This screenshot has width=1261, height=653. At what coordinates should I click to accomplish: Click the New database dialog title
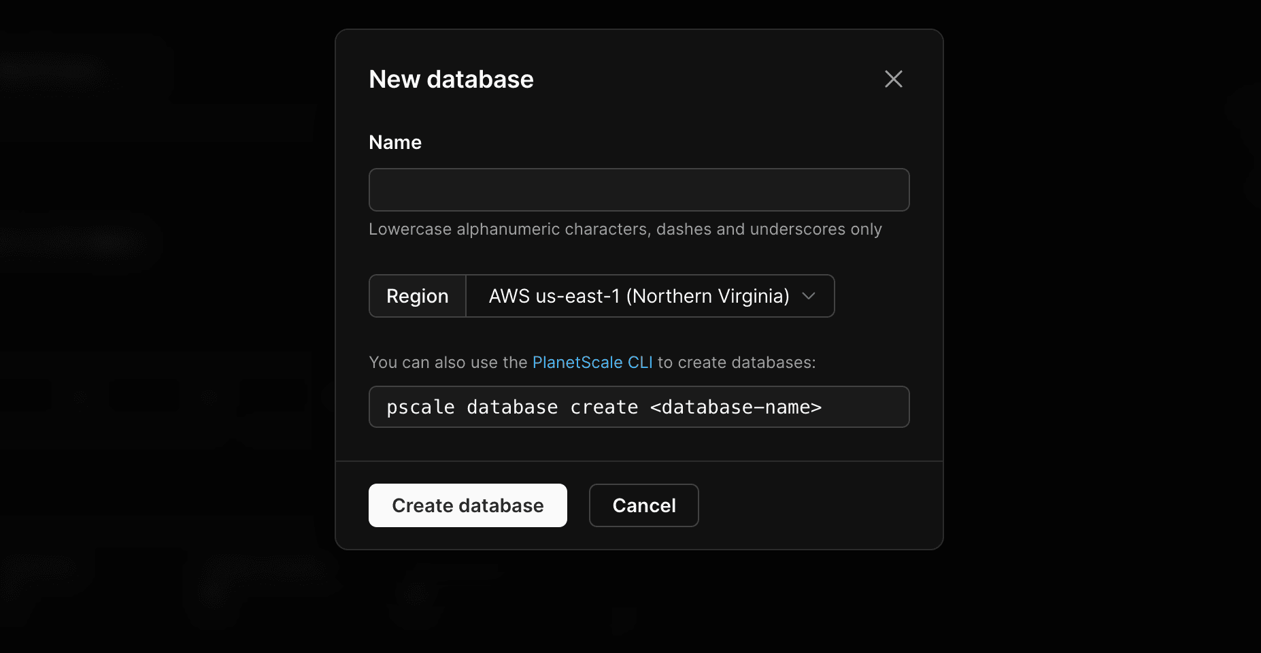click(451, 79)
